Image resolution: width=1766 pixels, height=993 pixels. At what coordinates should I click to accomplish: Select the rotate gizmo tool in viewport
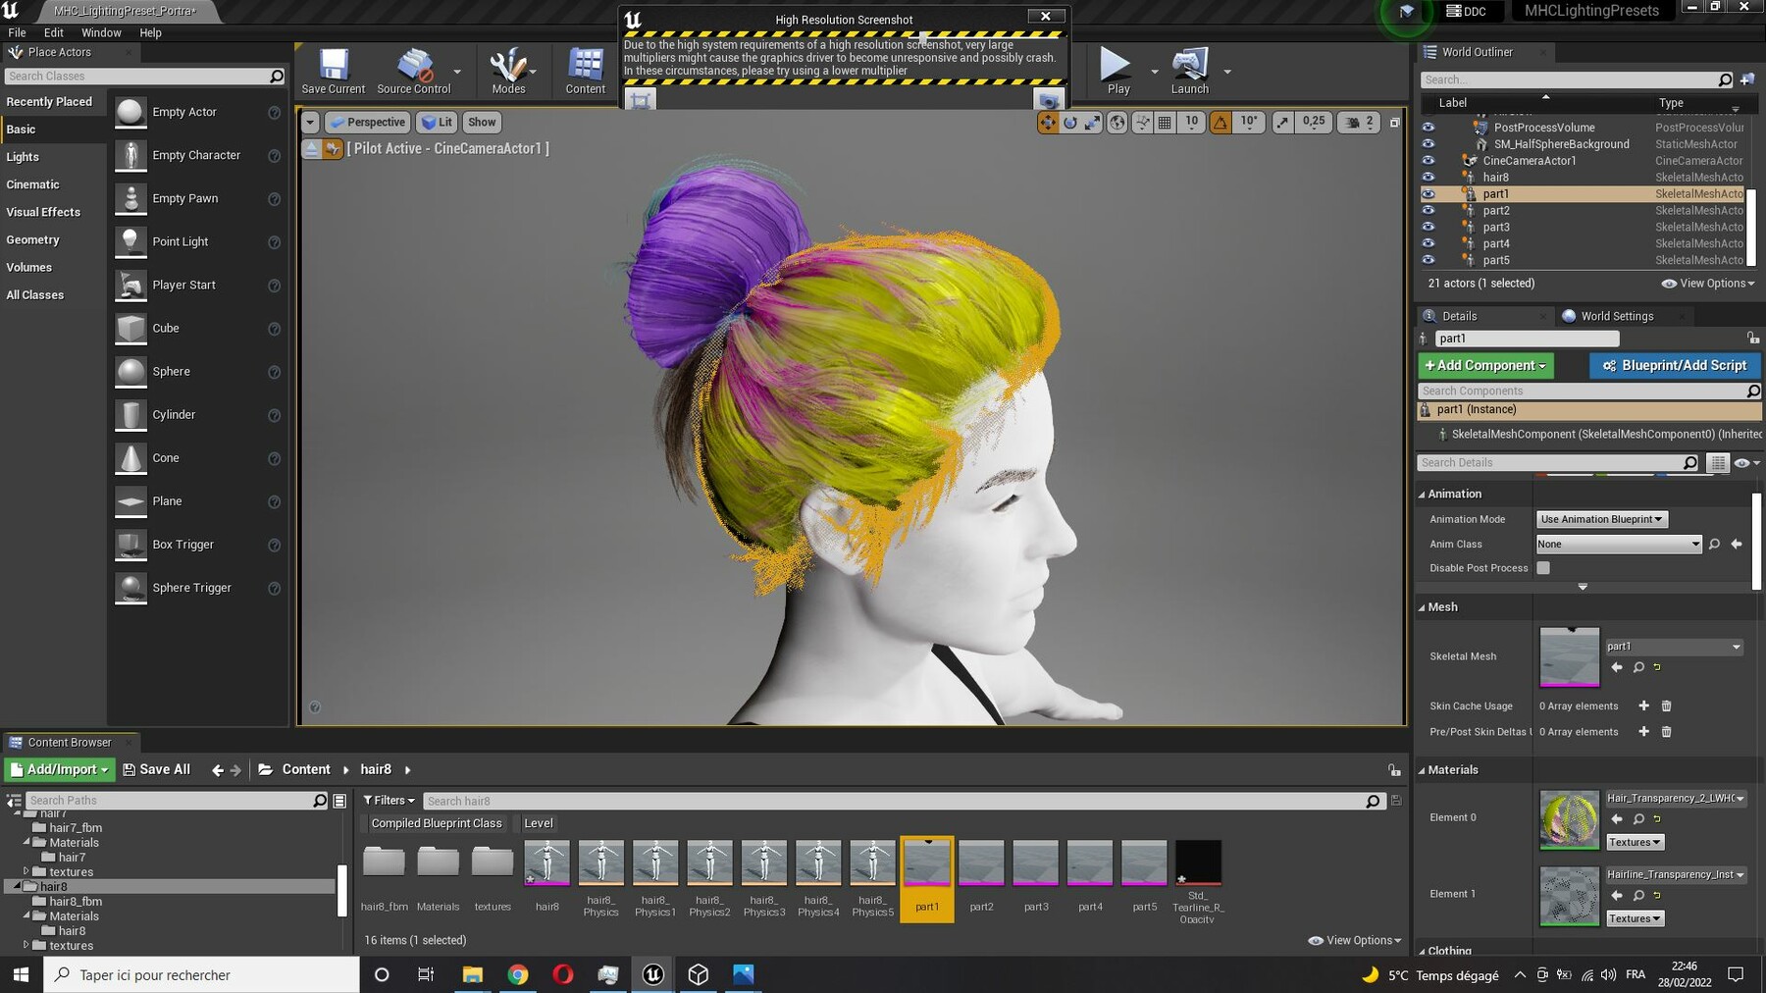pyautogui.click(x=1070, y=123)
